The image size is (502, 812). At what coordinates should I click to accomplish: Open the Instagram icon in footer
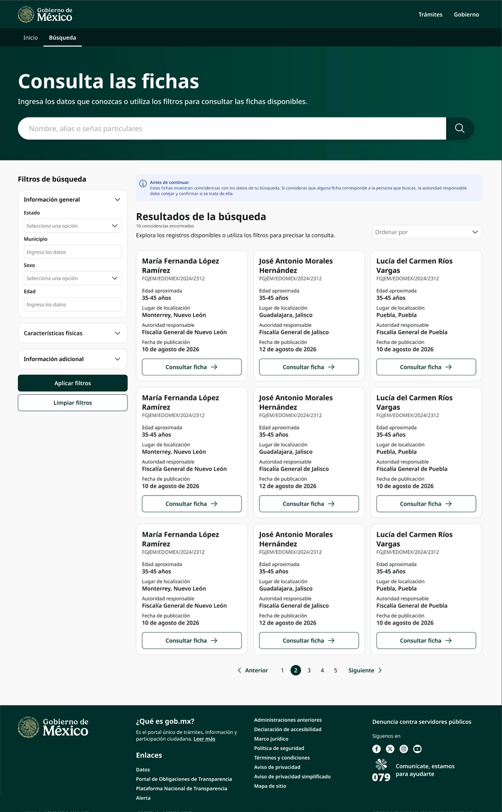[404, 749]
